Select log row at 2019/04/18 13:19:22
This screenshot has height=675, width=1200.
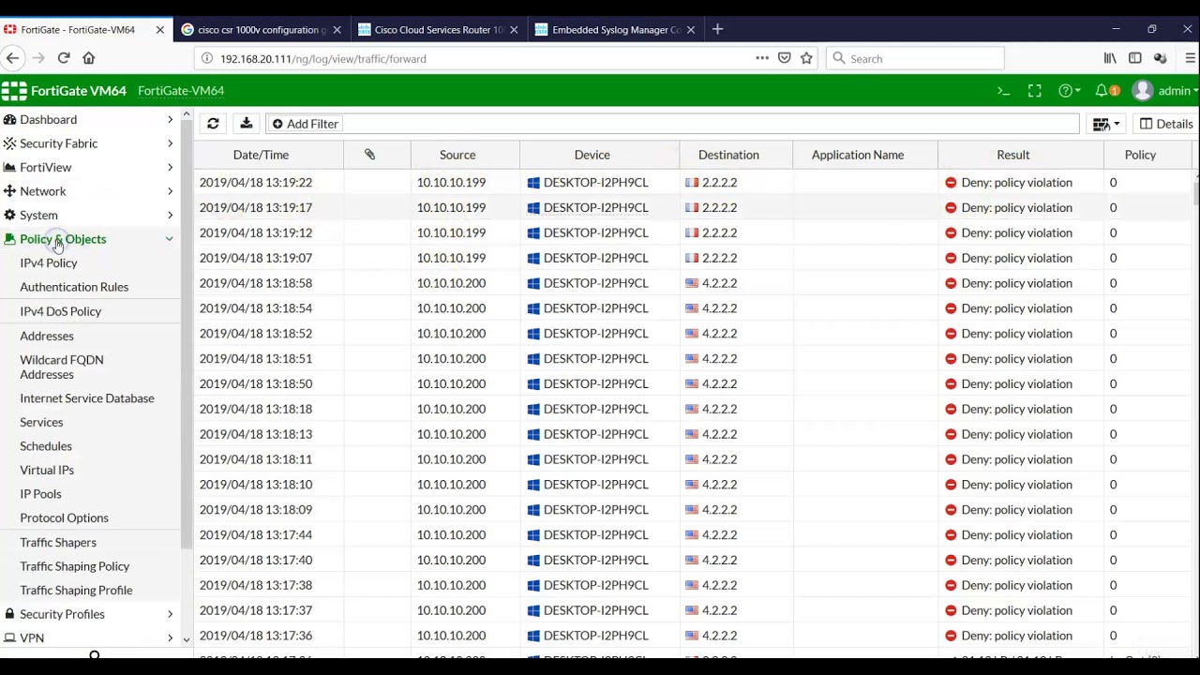tap(694, 183)
